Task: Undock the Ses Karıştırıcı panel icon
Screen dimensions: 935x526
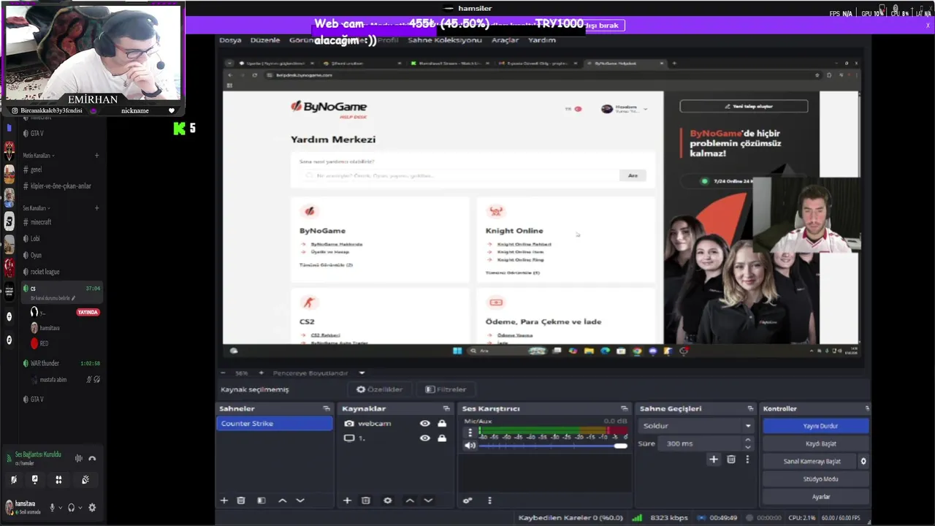Action: 625,408
